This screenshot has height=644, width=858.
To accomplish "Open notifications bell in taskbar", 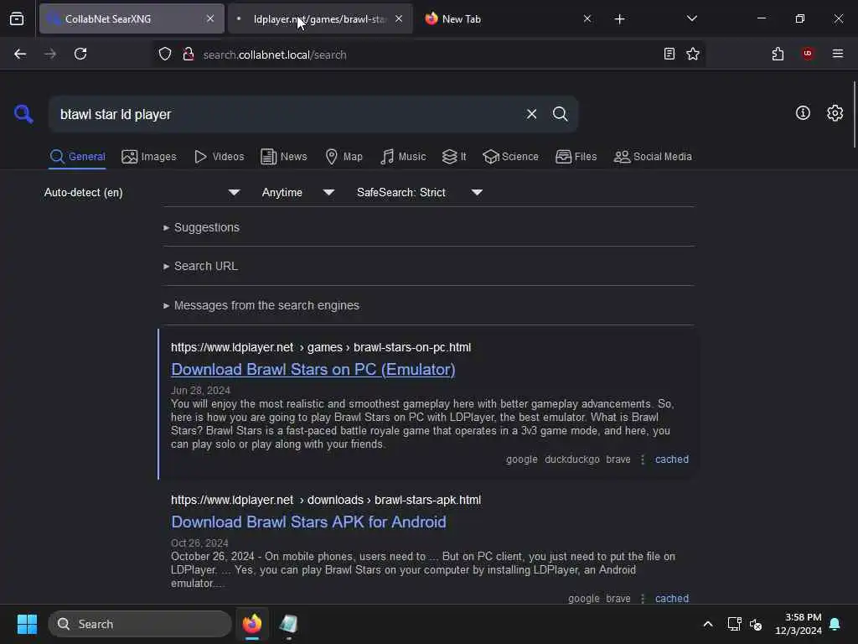I will pyautogui.click(x=835, y=624).
